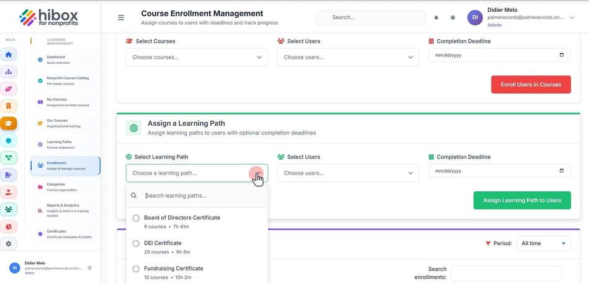Open Dashboard quick overview

tap(65, 59)
